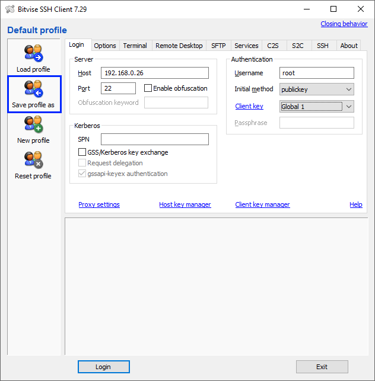Open the Services tab

246,46
